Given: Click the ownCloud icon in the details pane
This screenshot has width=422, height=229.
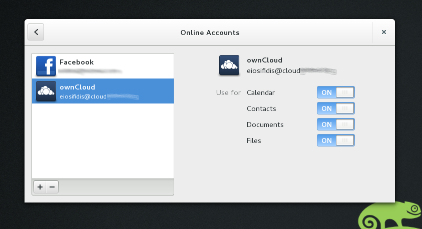Looking at the screenshot, I should (229, 65).
